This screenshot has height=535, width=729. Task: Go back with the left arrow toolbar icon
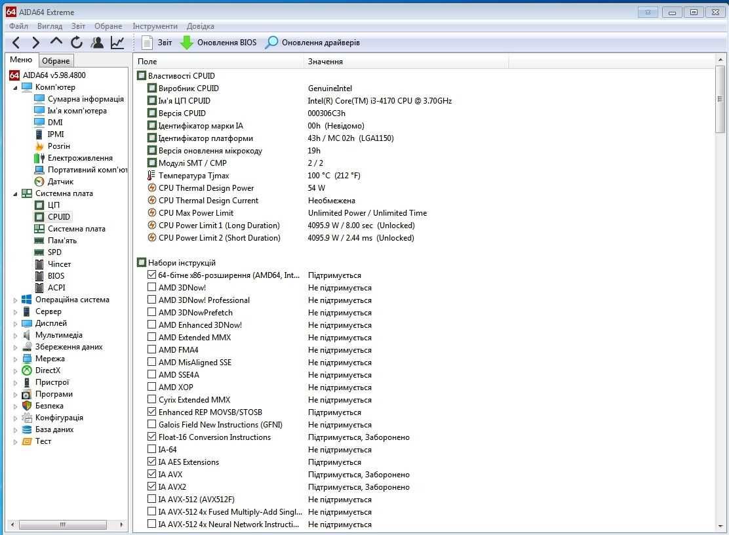pyautogui.click(x=16, y=43)
